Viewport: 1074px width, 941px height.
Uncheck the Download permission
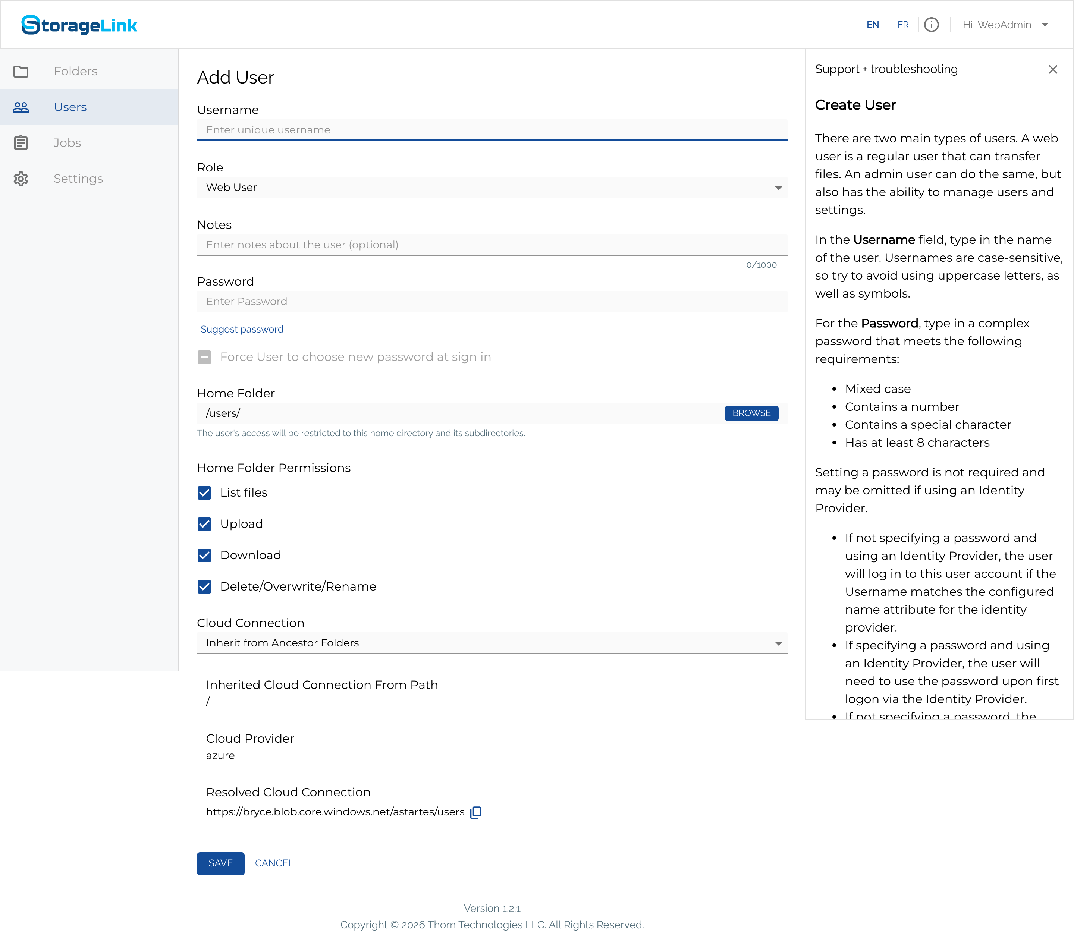pos(204,556)
